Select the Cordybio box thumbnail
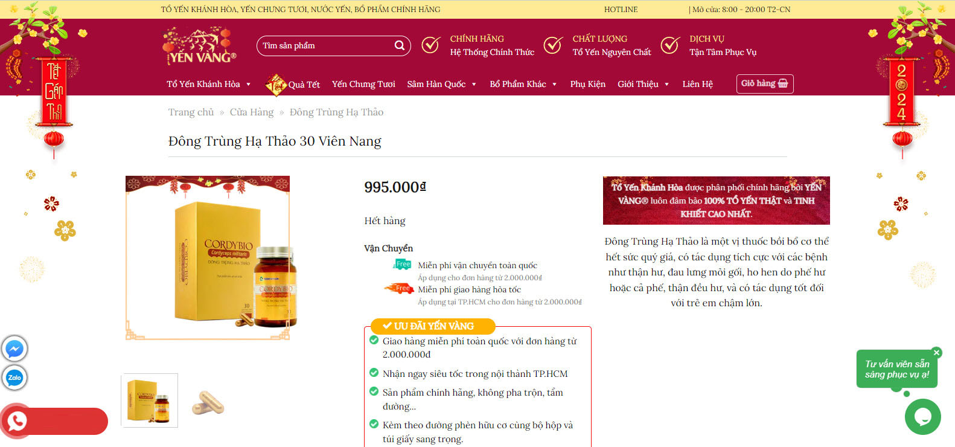This screenshot has height=447, width=955. [x=150, y=400]
